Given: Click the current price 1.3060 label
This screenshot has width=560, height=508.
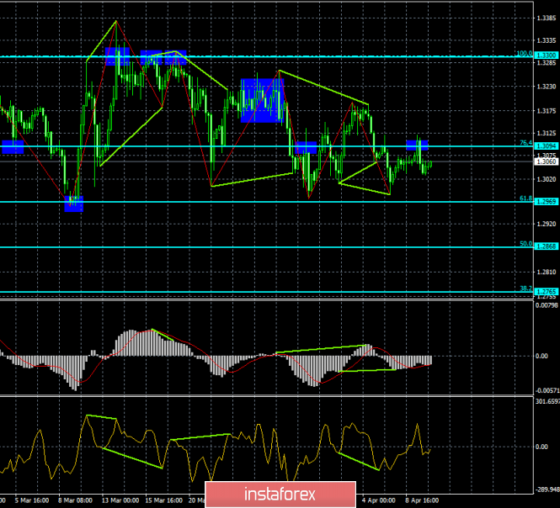Looking at the screenshot, I should (x=546, y=162).
